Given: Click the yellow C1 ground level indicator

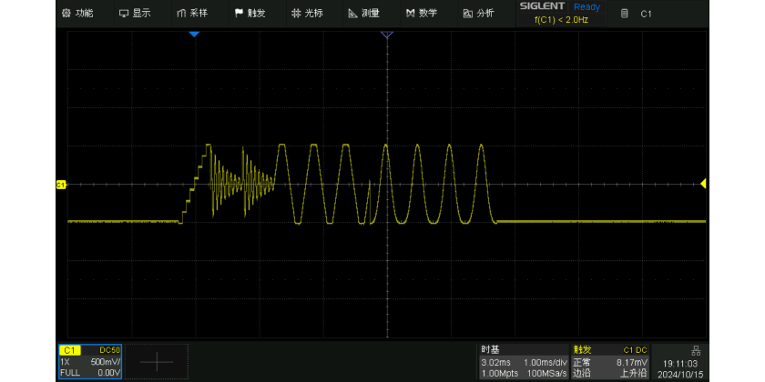Looking at the screenshot, I should click(x=62, y=185).
